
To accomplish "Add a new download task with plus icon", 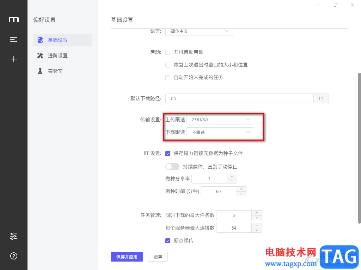I will pos(14,59).
